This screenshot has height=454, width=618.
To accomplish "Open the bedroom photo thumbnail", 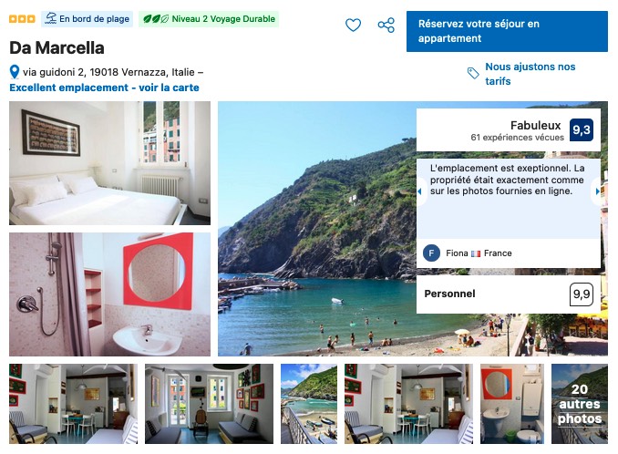I will [109, 163].
